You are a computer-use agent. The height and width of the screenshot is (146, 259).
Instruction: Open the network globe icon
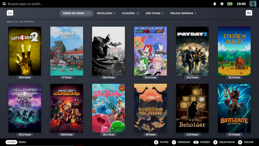click(222, 4)
